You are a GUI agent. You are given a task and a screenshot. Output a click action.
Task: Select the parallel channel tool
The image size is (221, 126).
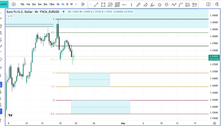145,5
